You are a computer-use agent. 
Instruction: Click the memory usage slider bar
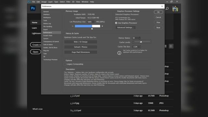point(87,26)
